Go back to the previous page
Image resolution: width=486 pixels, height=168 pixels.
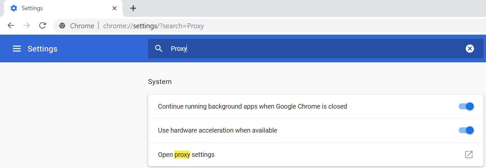[x=11, y=26]
